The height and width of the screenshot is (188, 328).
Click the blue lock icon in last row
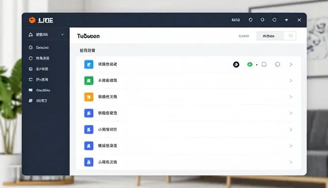(x=89, y=162)
